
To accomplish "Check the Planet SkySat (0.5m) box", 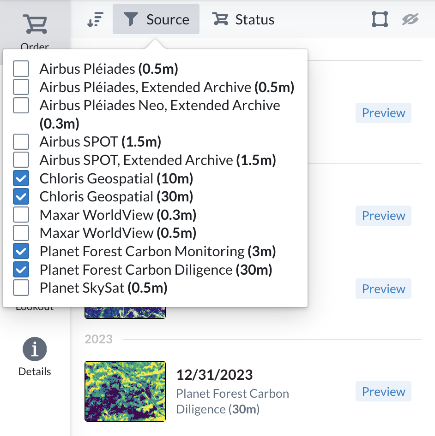I will pyautogui.click(x=21, y=288).
